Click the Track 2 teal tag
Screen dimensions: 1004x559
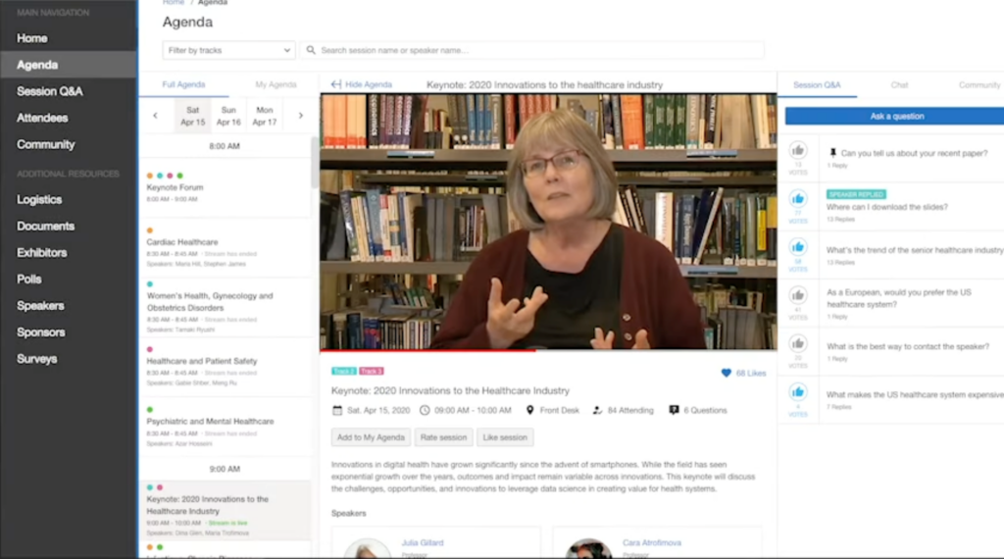click(x=344, y=371)
